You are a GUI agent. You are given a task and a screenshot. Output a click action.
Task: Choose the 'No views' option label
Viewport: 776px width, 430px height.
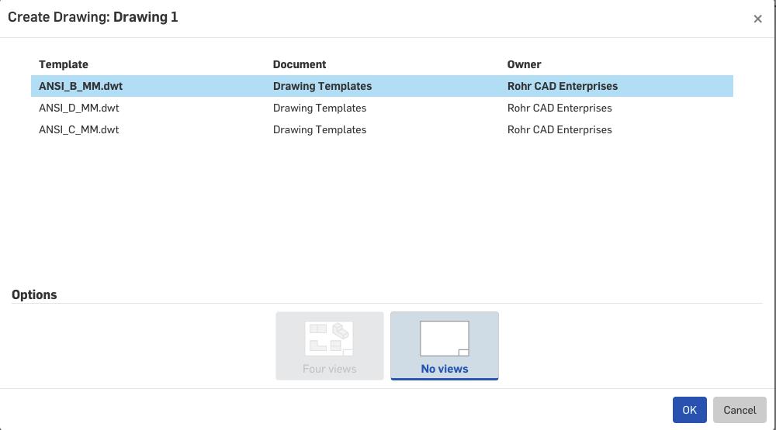444,369
